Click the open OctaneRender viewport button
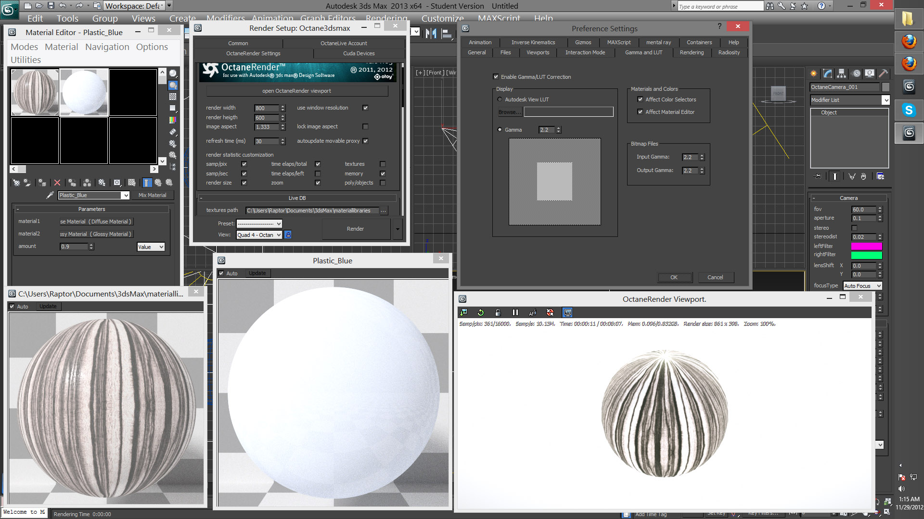This screenshot has height=519, width=924. click(x=296, y=91)
